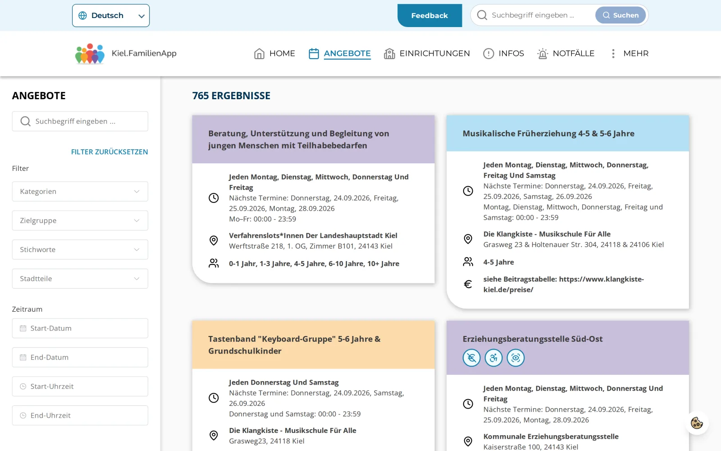Click the sidebar Suchbegriff search field
This screenshot has height=451, width=721.
[80, 121]
